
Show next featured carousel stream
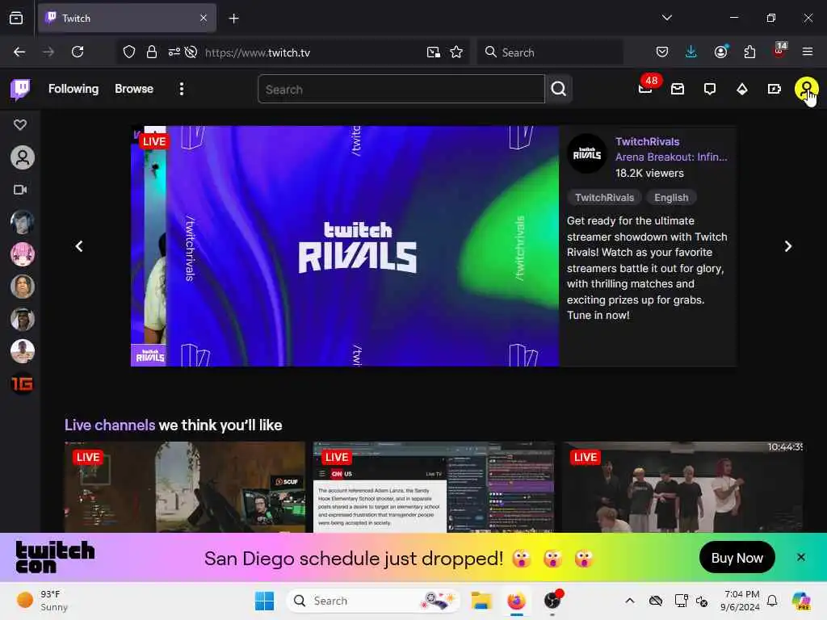point(788,246)
